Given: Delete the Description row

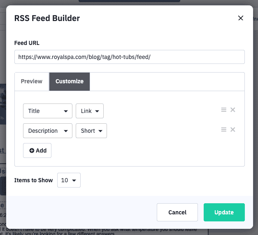Looking at the screenshot, I should click(233, 129).
